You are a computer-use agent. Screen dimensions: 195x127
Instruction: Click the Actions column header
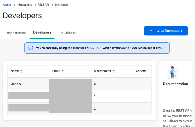click(x=141, y=71)
